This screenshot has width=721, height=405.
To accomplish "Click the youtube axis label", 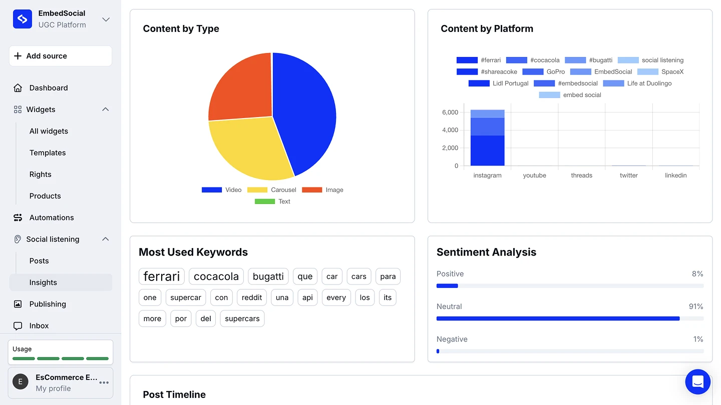I will pos(534,175).
